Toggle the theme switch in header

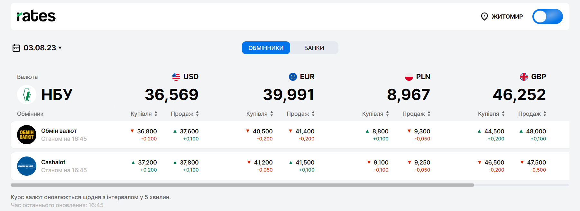[547, 16]
